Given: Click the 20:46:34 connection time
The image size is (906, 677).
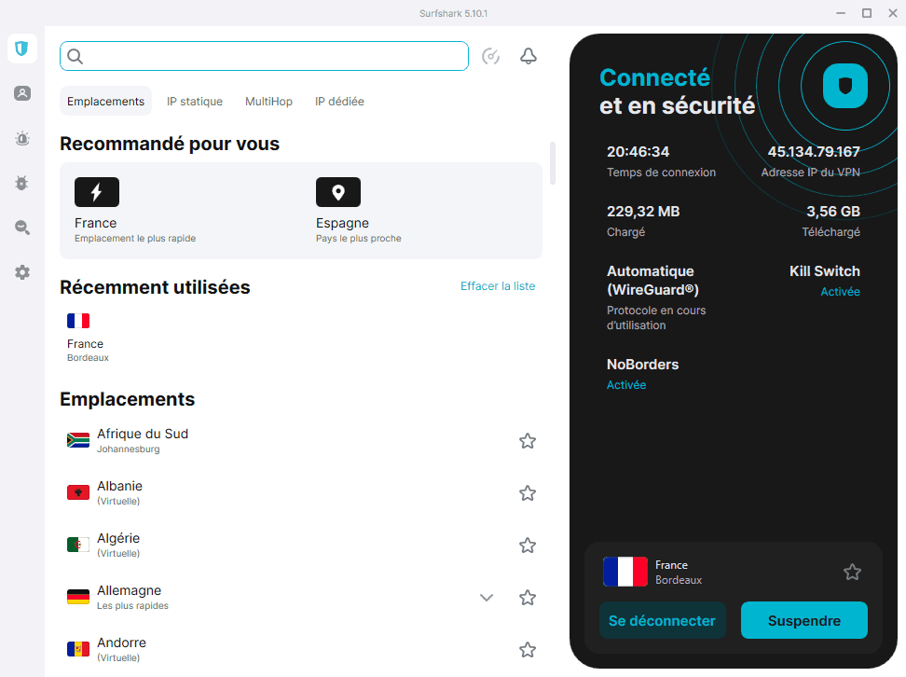Looking at the screenshot, I should [x=638, y=151].
